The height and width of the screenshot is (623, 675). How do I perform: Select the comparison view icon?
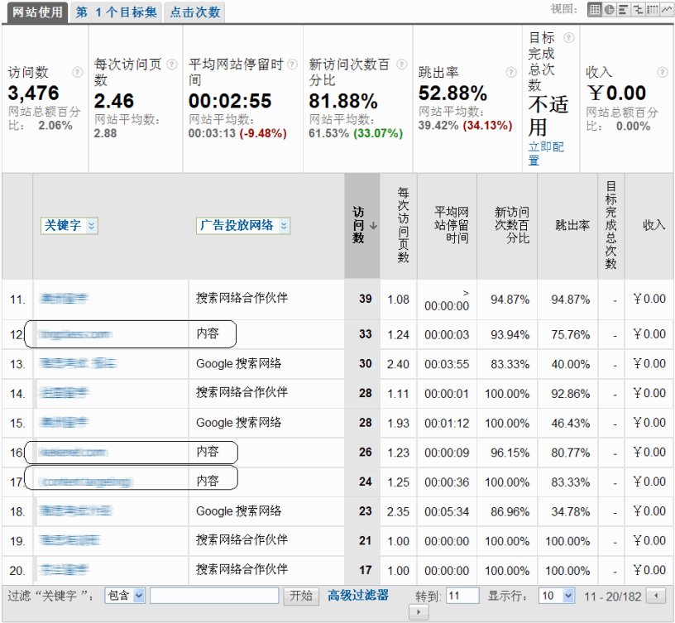(x=638, y=10)
